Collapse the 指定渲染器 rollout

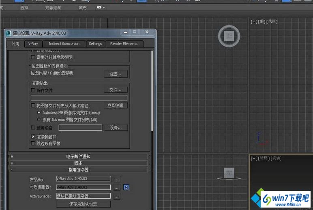pyautogui.click(x=78, y=170)
